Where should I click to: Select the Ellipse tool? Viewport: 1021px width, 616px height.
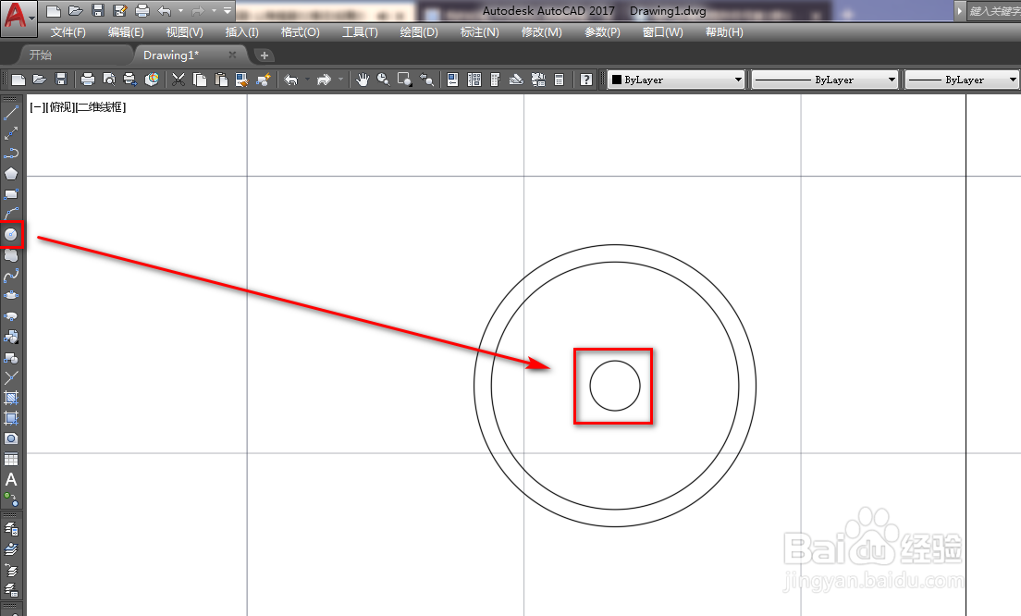click(11, 296)
